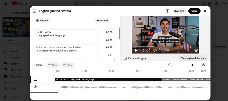This screenshot has width=228, height=101.
Task: Click the subtitle track icon
Action: 35,79
